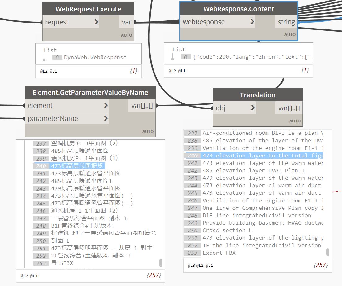
Task: Click scrollbar thumb in Chinese parameter list preview
Action: pos(161,263)
